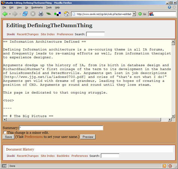Click the Print icon

click(x=41, y=14)
